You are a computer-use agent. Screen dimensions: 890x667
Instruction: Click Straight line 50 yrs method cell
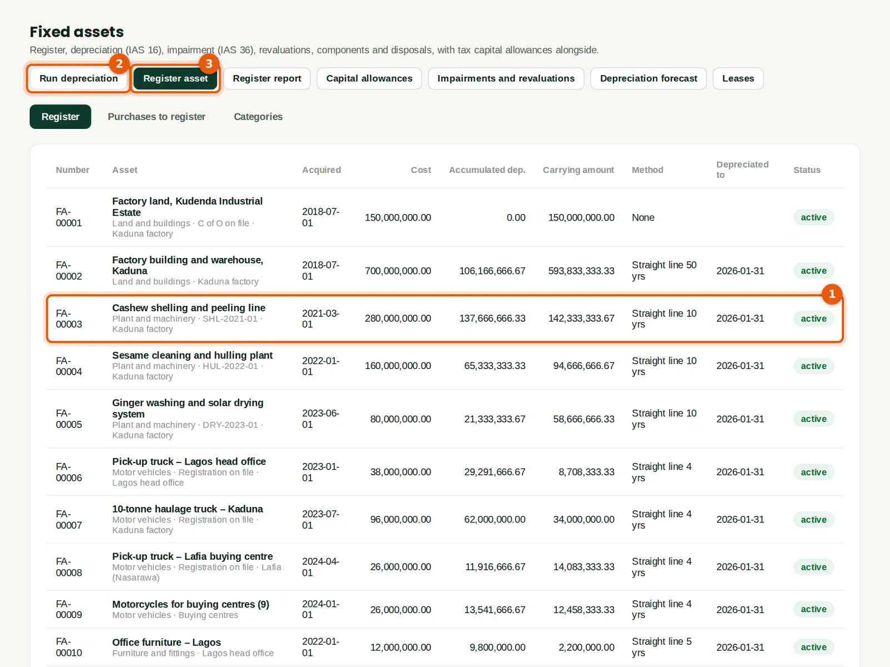(x=664, y=271)
